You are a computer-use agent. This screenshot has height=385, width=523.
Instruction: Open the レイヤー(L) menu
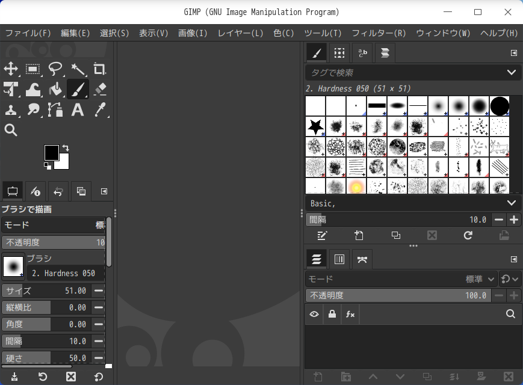[x=240, y=33]
